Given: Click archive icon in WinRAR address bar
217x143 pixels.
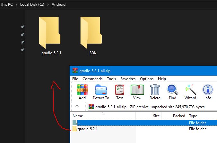Looking at the screenshot, I should click(91, 107).
